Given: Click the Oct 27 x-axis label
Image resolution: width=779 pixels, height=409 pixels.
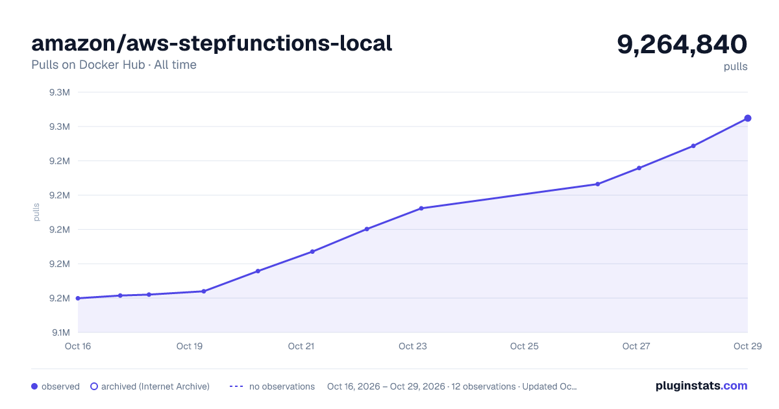Looking at the screenshot, I should pyautogui.click(x=636, y=346).
